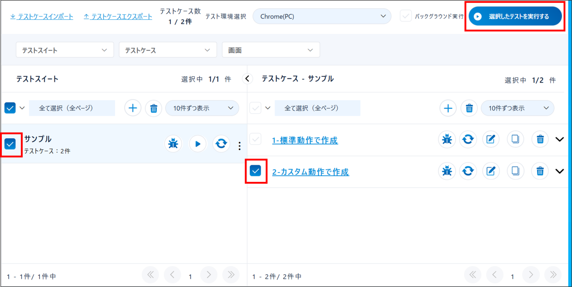Screen dimensions: 572x287
Task: Expand the 1-標準動作で作成 row chevron
Action: 559,139
